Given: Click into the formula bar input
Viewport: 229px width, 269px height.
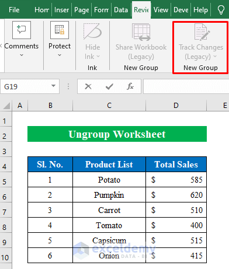Looking at the screenshot, I should [186, 86].
